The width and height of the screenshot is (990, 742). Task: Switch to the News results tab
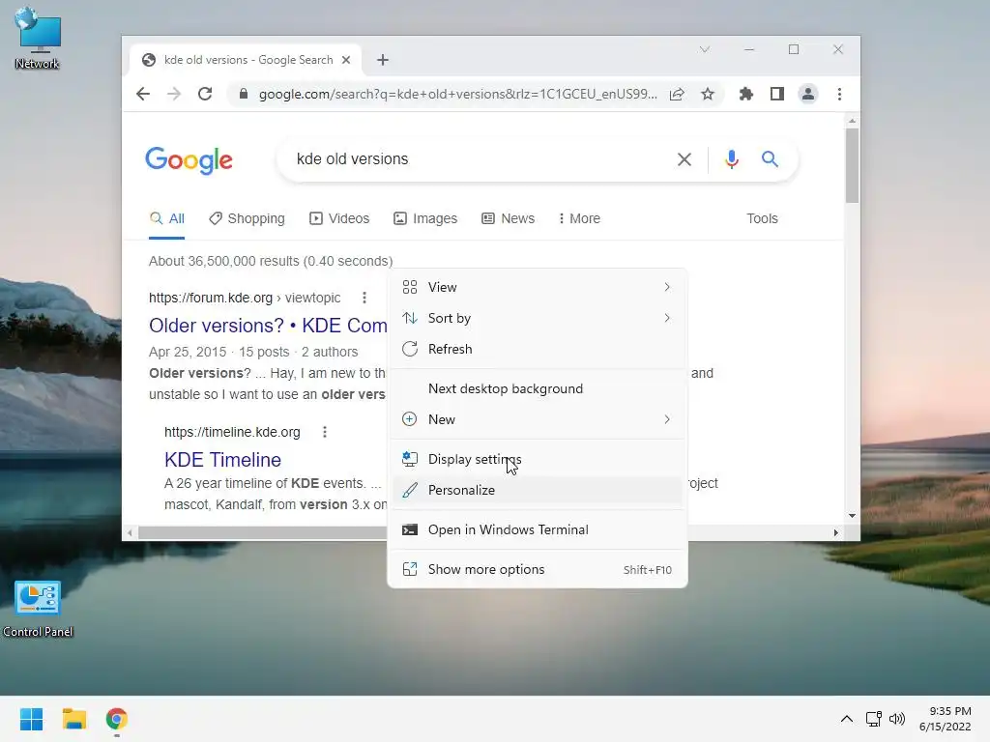coord(508,219)
